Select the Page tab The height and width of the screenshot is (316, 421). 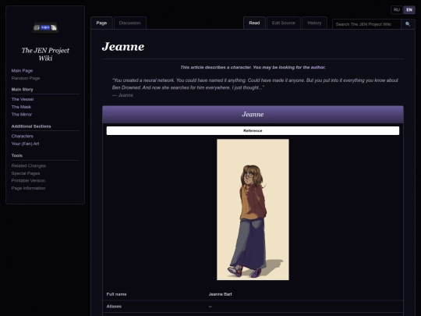click(x=101, y=23)
